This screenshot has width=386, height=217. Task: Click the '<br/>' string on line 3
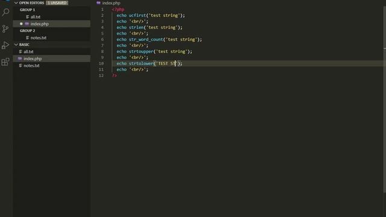[x=138, y=22]
